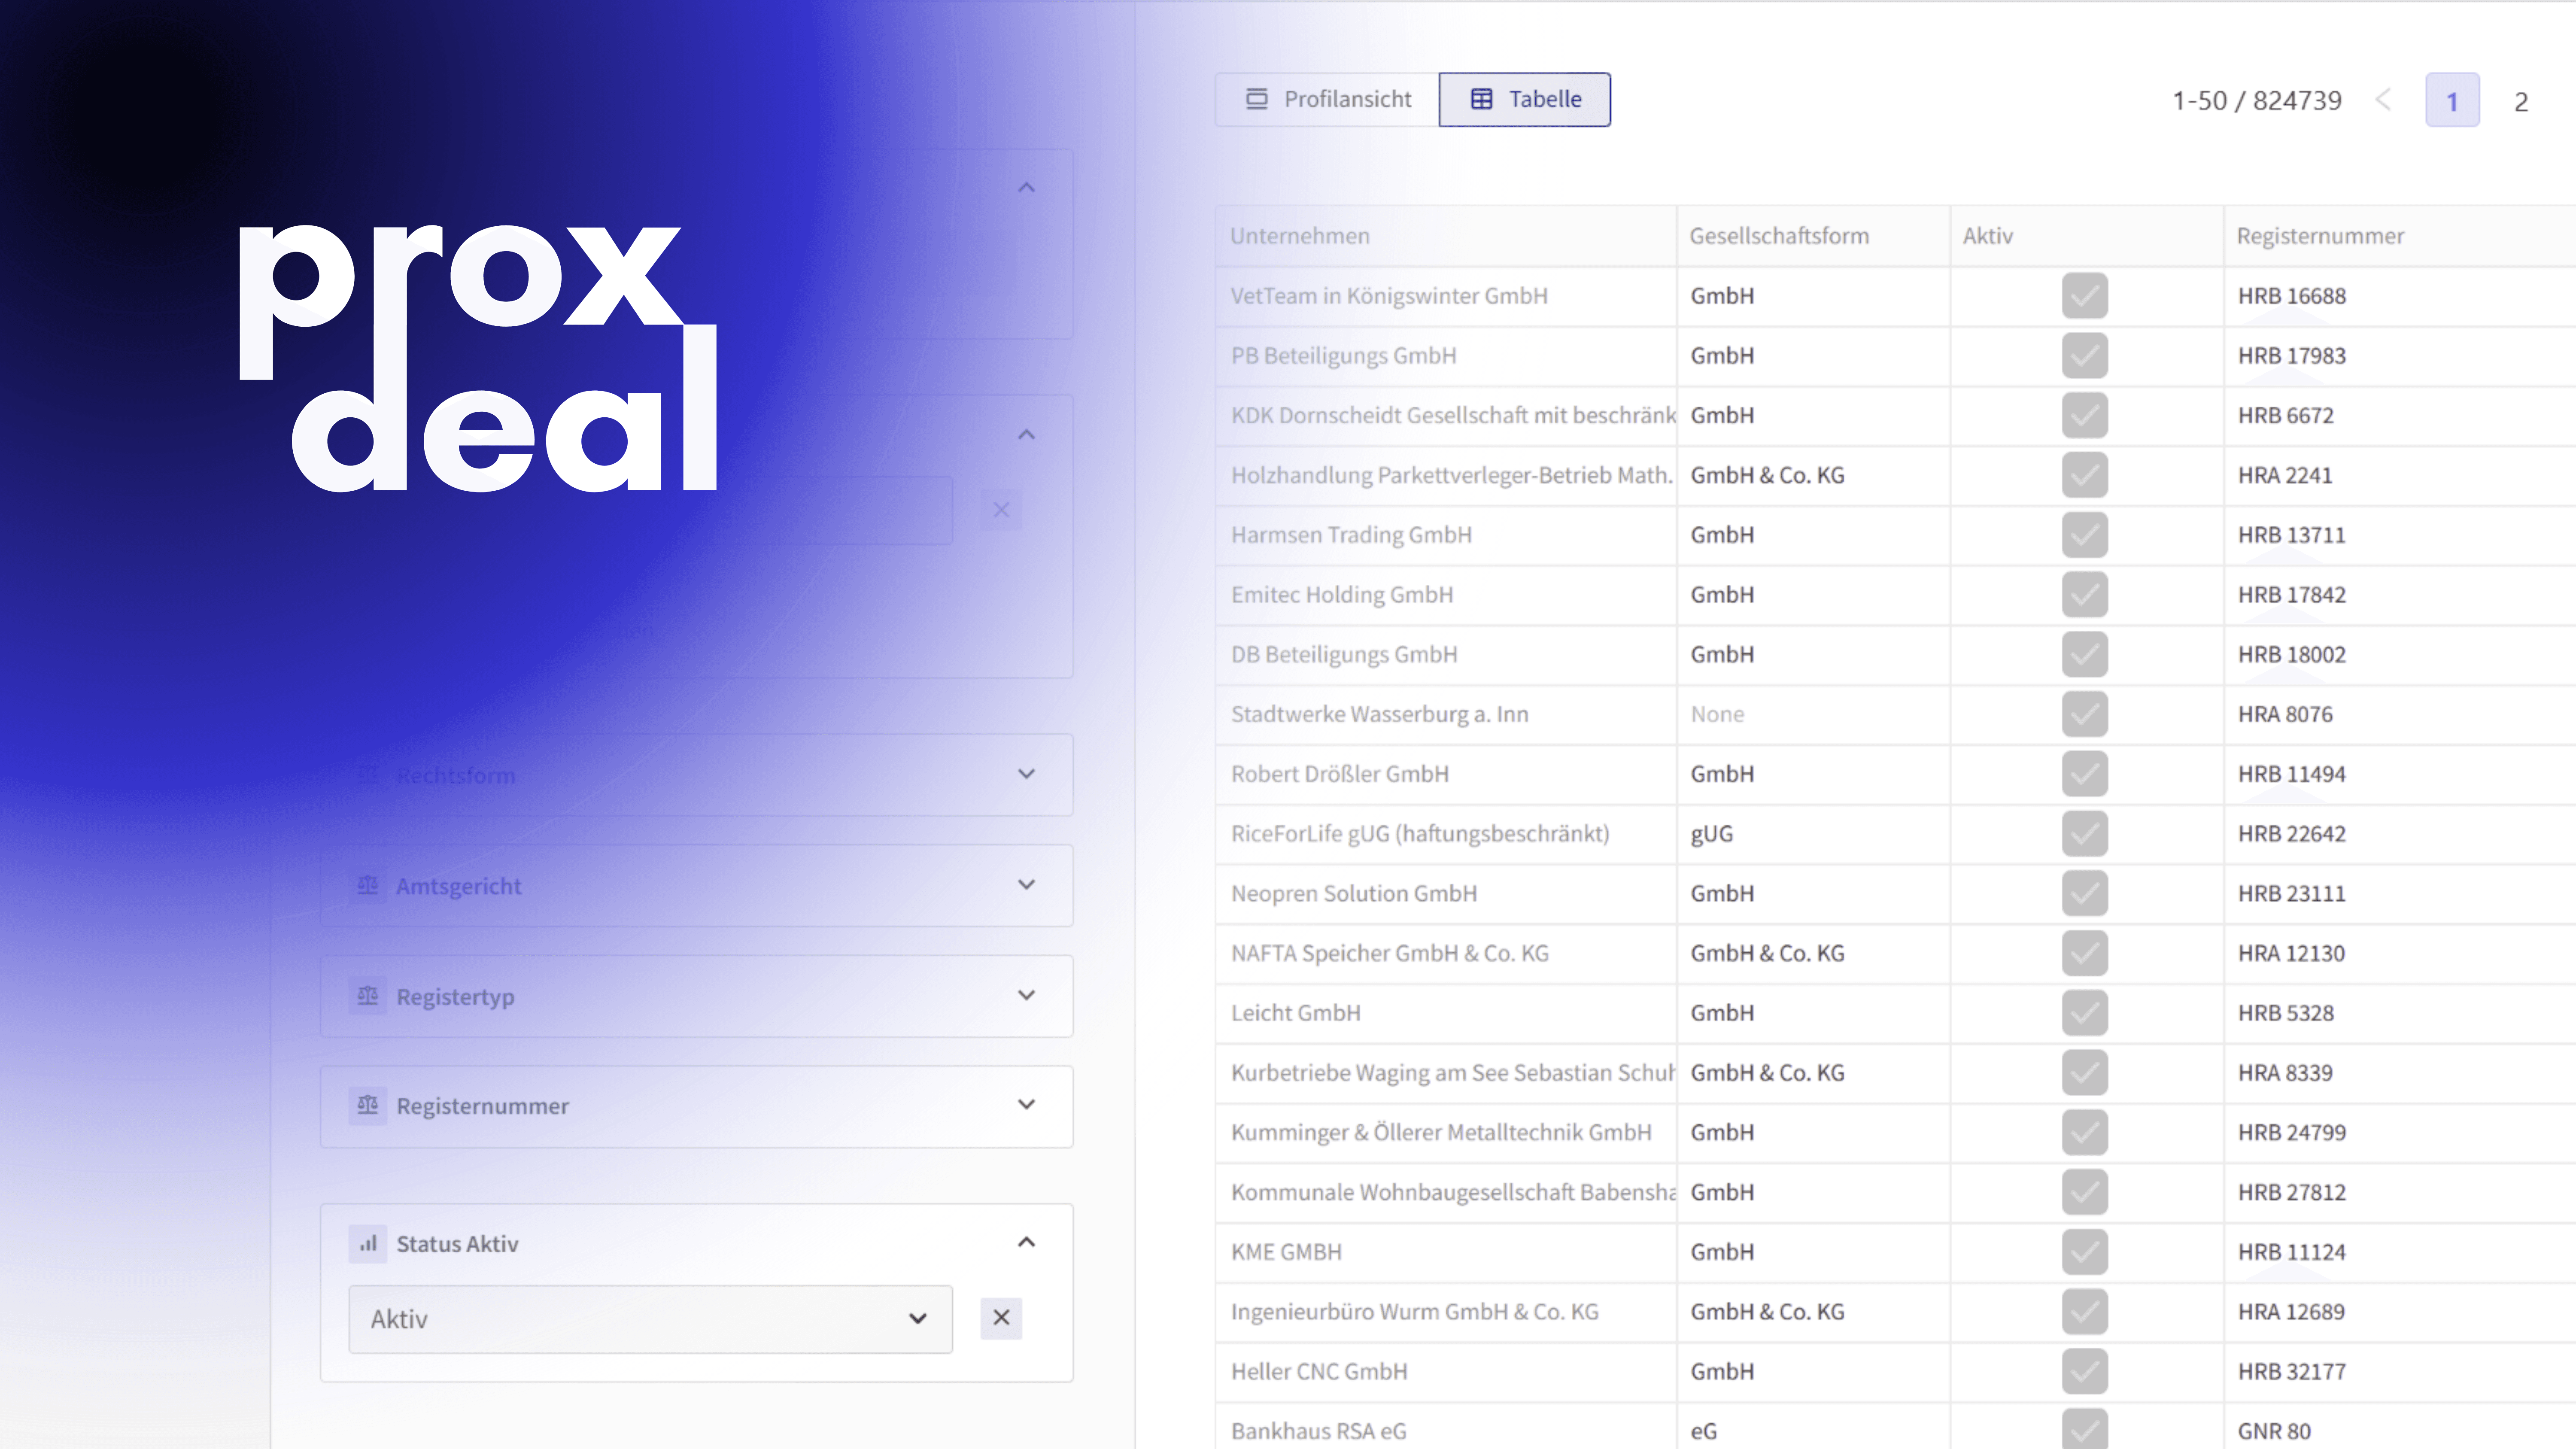Expand the Registertyp filter section
The height and width of the screenshot is (1449, 2576).
(1026, 995)
